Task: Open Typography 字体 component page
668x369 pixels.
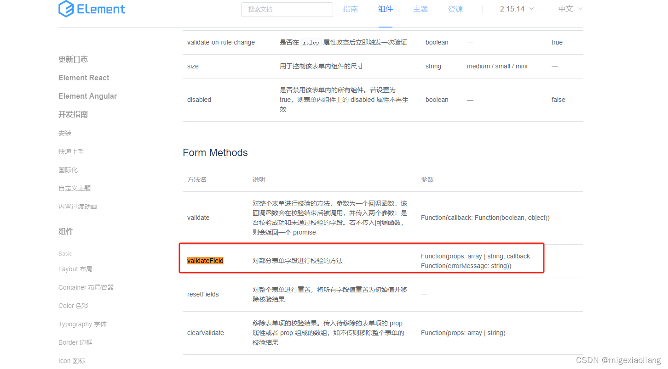Action: tap(82, 324)
